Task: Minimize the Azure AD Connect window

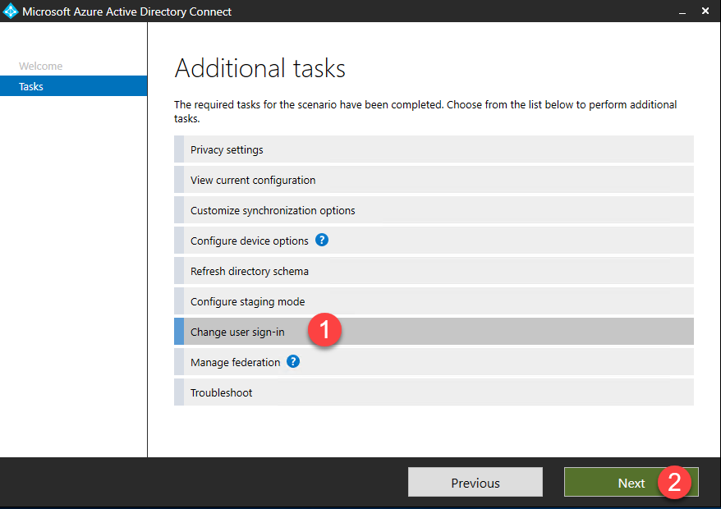Action: pyautogui.click(x=682, y=11)
